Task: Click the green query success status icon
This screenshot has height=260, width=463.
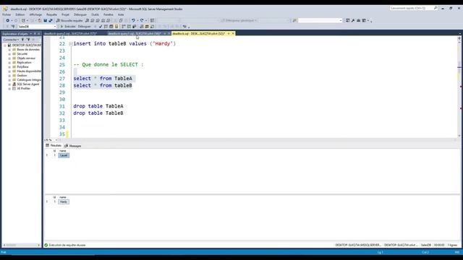Action: point(46,245)
